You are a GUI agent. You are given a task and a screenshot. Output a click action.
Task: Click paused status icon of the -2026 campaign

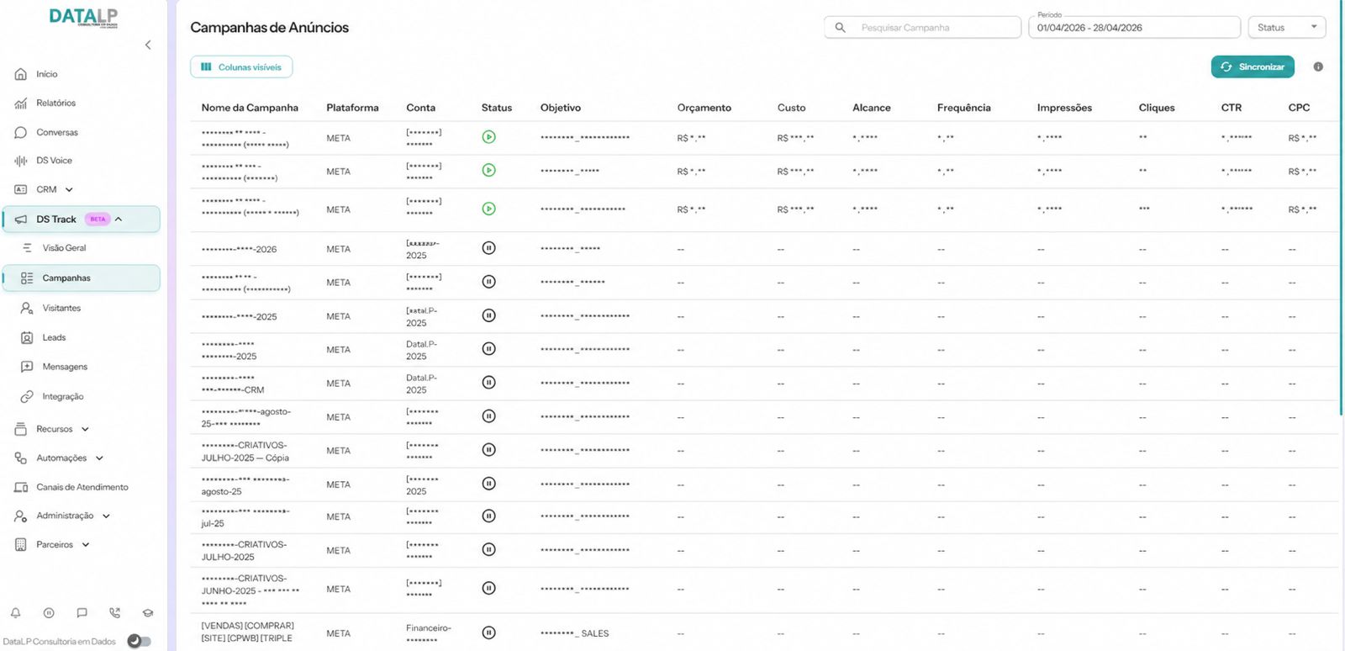pyautogui.click(x=488, y=248)
